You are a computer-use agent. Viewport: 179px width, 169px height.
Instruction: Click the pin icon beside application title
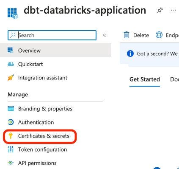coord(160,10)
